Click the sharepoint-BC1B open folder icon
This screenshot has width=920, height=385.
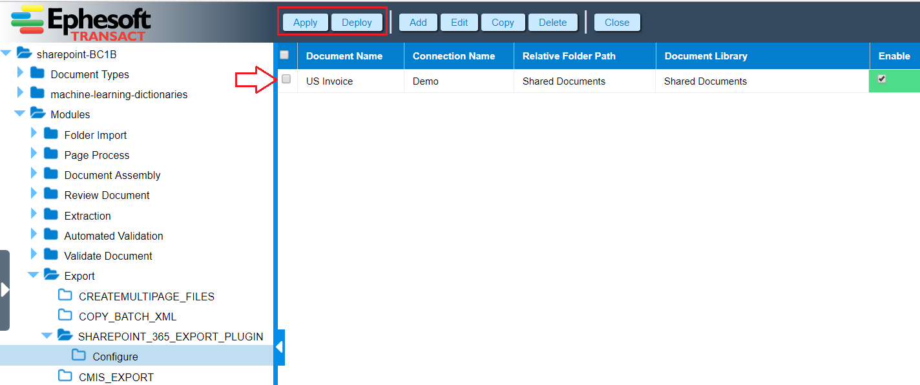point(24,54)
